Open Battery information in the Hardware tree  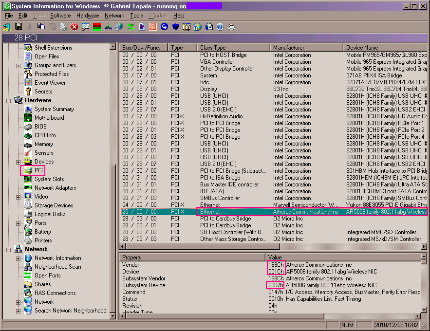(x=42, y=232)
